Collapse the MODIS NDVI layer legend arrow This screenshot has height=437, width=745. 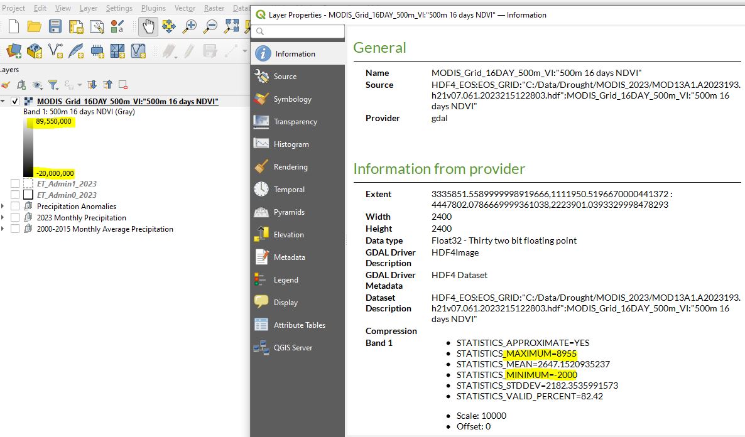click(x=3, y=101)
